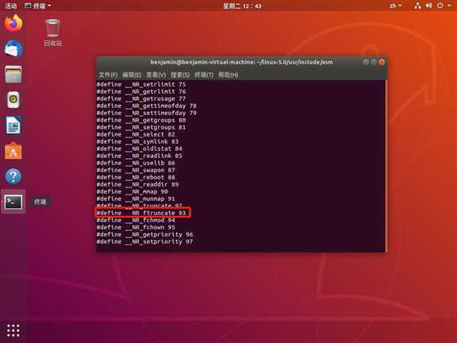Open the Trash desktop icon

click(52, 33)
